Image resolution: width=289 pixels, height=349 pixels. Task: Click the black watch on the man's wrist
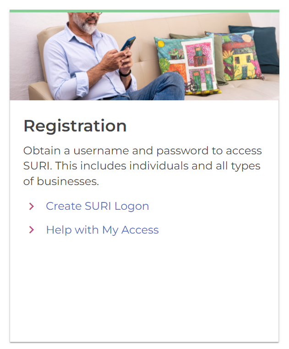(x=125, y=73)
